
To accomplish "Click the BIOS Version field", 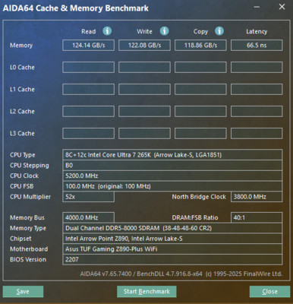I will point(172,260).
